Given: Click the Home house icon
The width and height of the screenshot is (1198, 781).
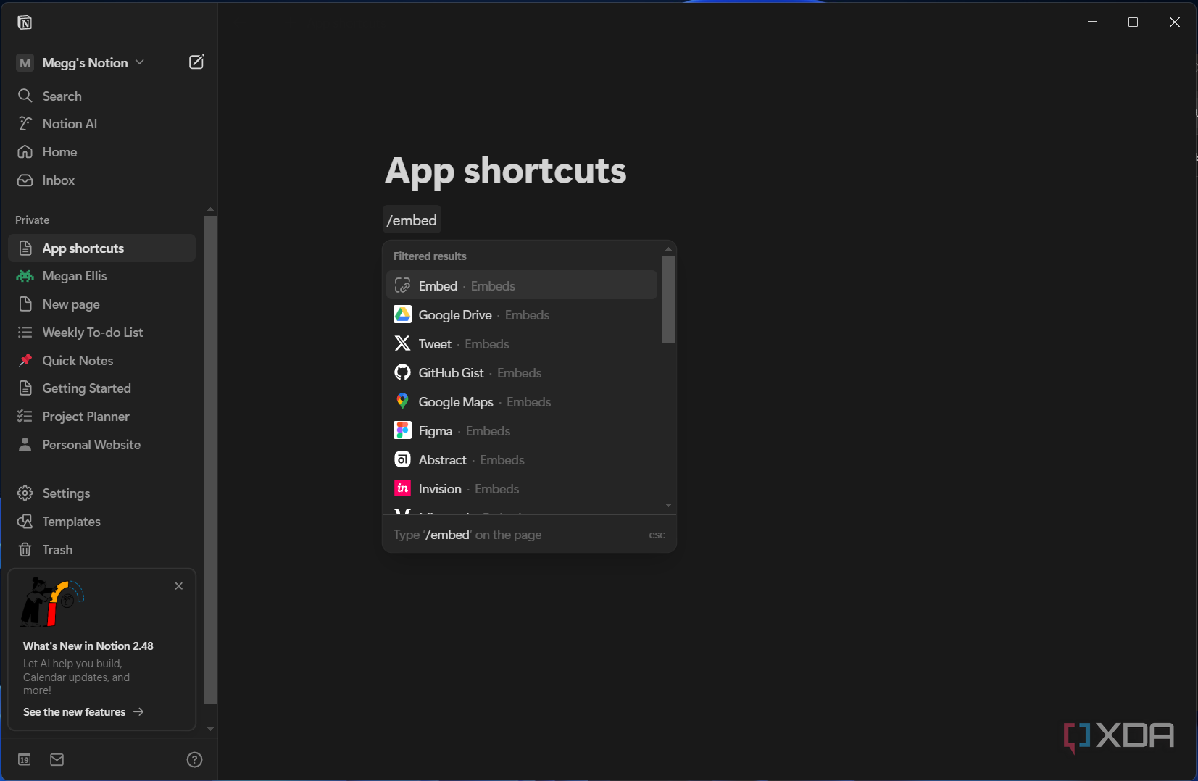Looking at the screenshot, I should pos(25,152).
